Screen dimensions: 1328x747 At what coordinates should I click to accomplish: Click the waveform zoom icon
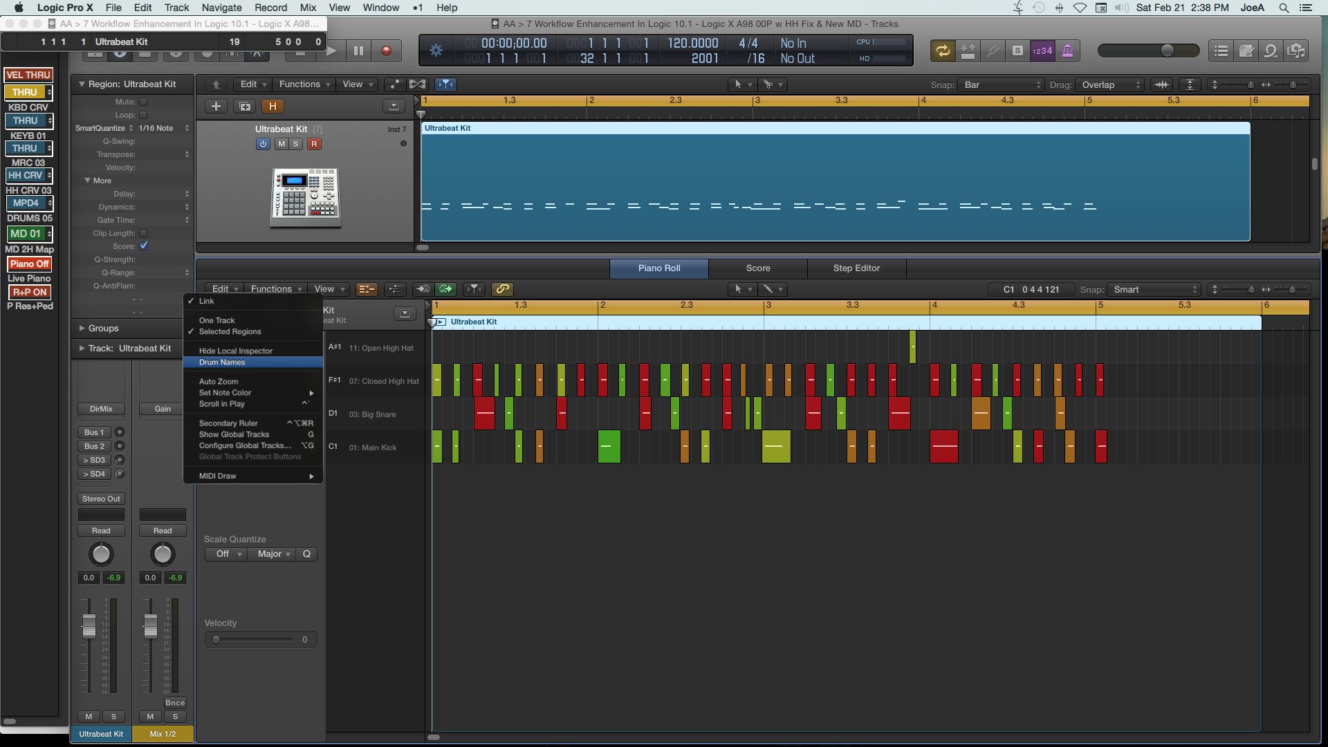pos(1161,84)
